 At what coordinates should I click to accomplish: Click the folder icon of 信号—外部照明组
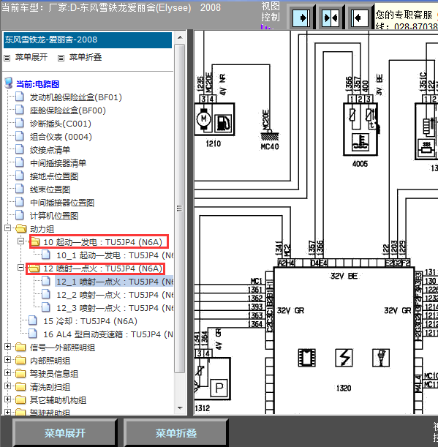point(20,348)
